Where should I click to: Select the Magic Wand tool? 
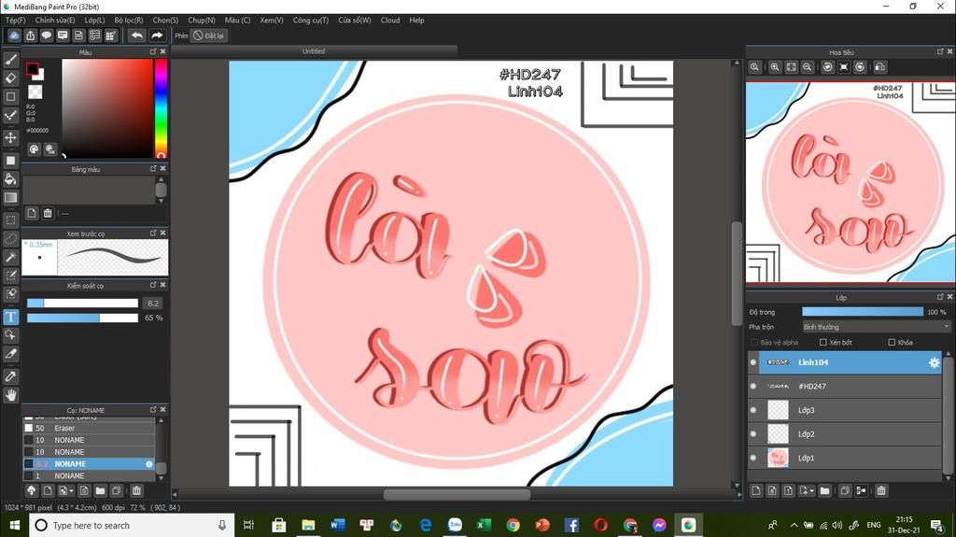[x=10, y=257]
